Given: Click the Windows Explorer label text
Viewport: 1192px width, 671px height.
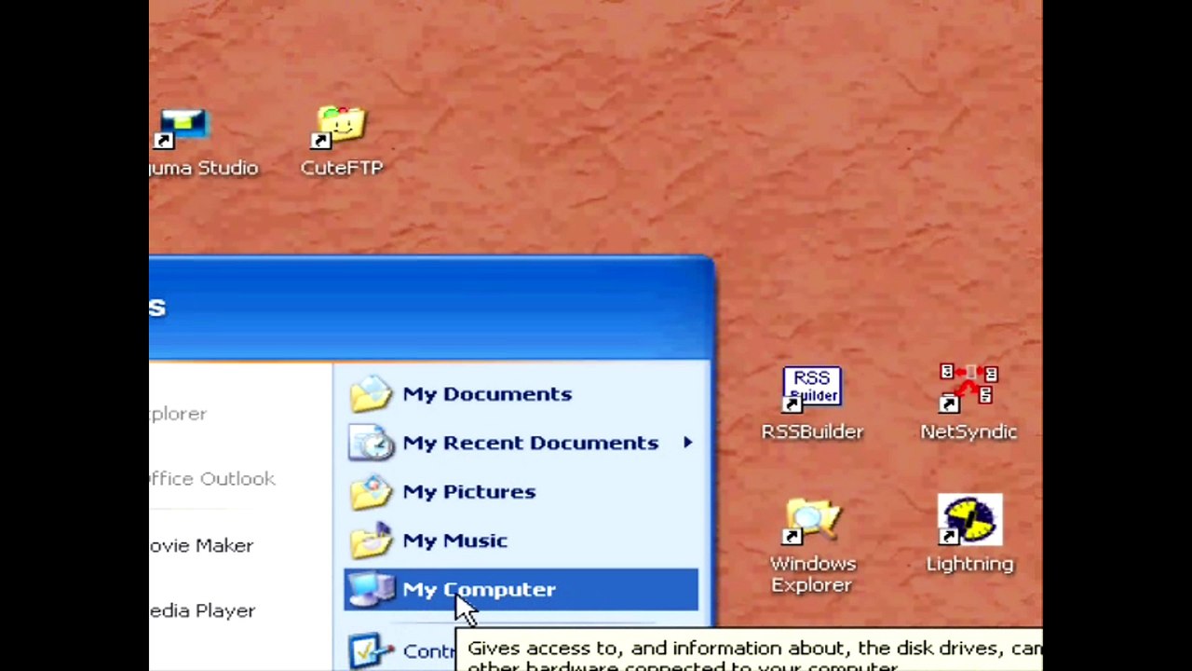Looking at the screenshot, I should coord(812,574).
